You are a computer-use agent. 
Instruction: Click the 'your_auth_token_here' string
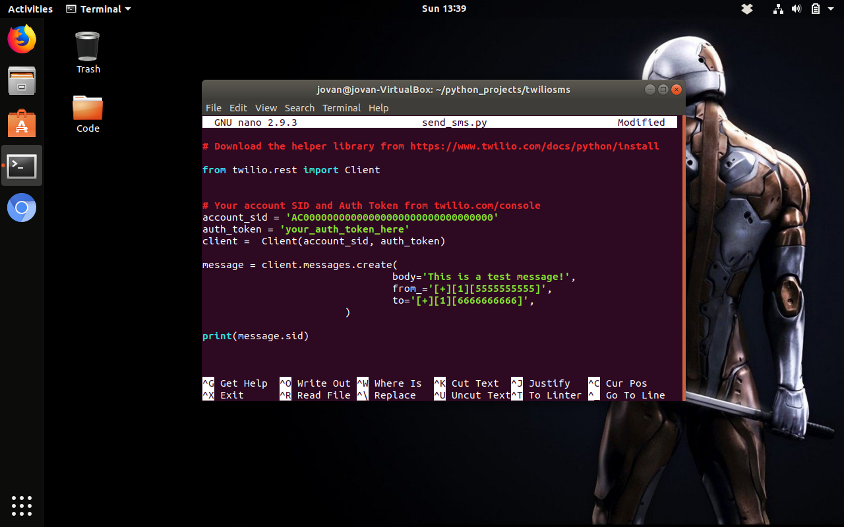tap(345, 229)
